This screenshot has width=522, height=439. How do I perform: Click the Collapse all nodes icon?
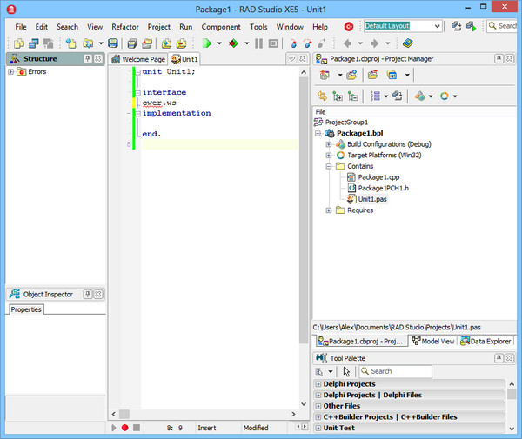point(355,96)
